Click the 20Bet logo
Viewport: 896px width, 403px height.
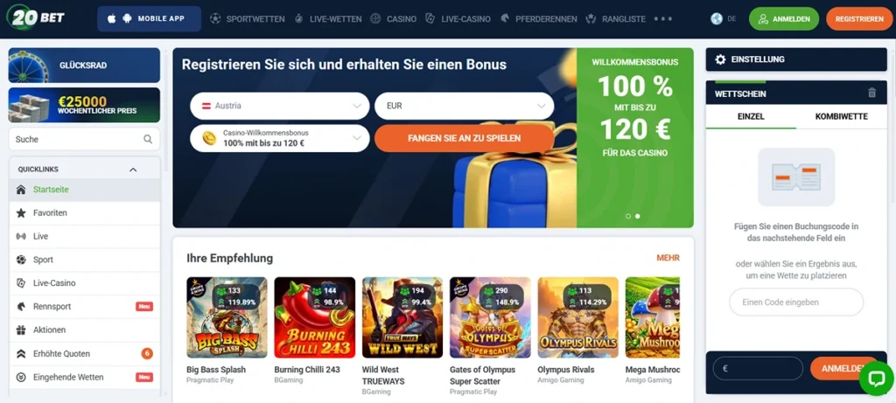point(35,17)
